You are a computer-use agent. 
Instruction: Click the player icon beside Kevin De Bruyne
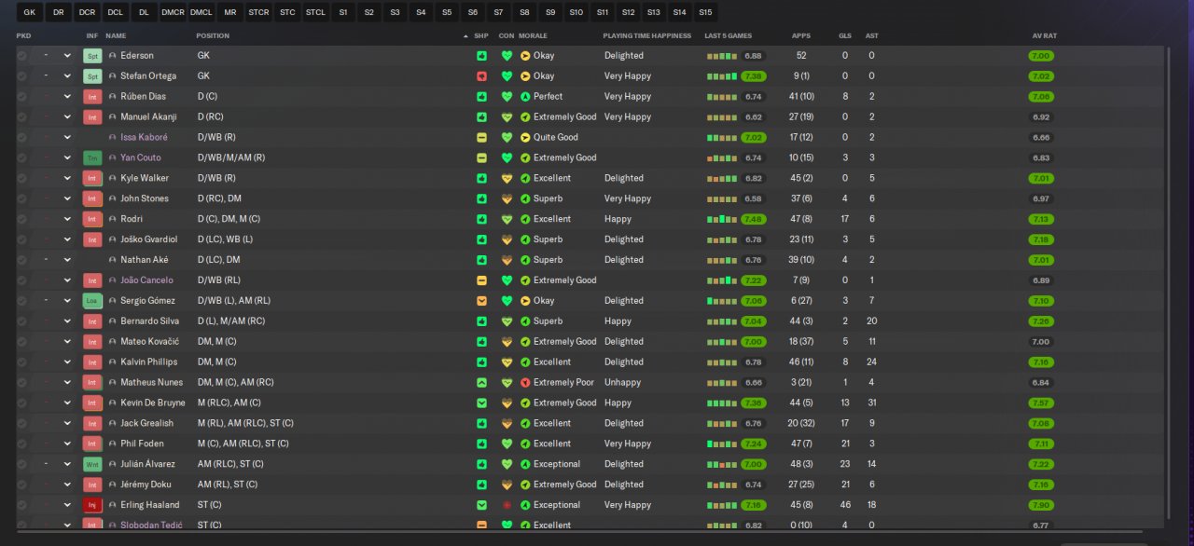(113, 403)
